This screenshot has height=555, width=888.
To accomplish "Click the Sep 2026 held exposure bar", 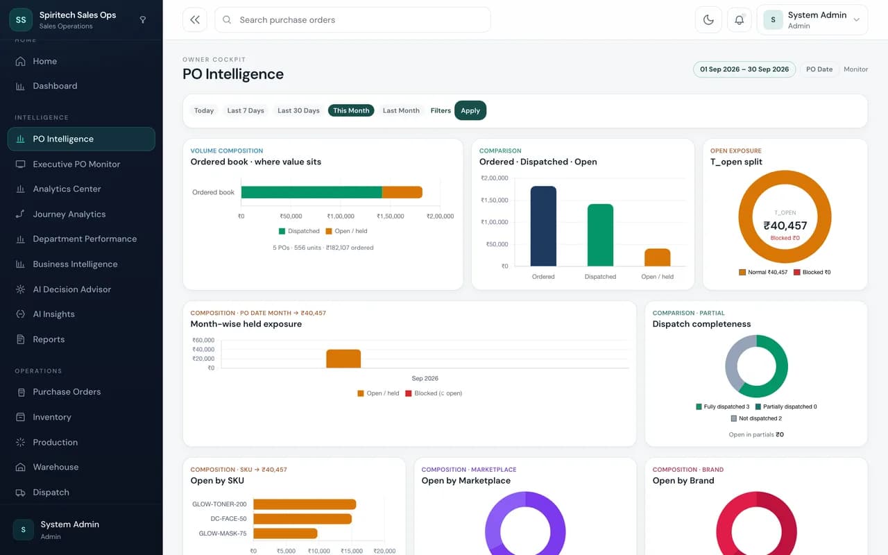I will (343, 359).
